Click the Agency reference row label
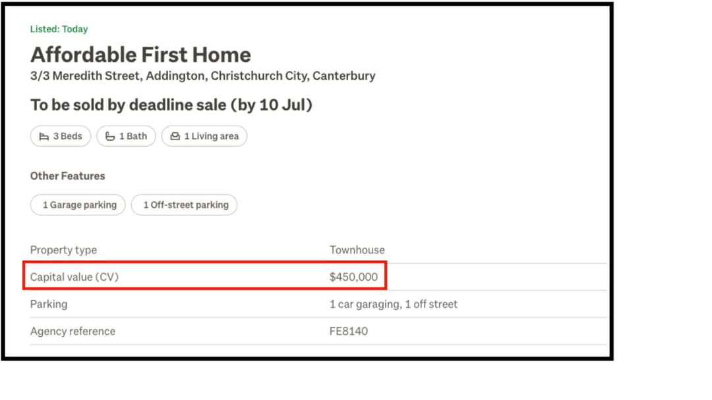Viewport: 712px width, 400px height. click(x=73, y=331)
